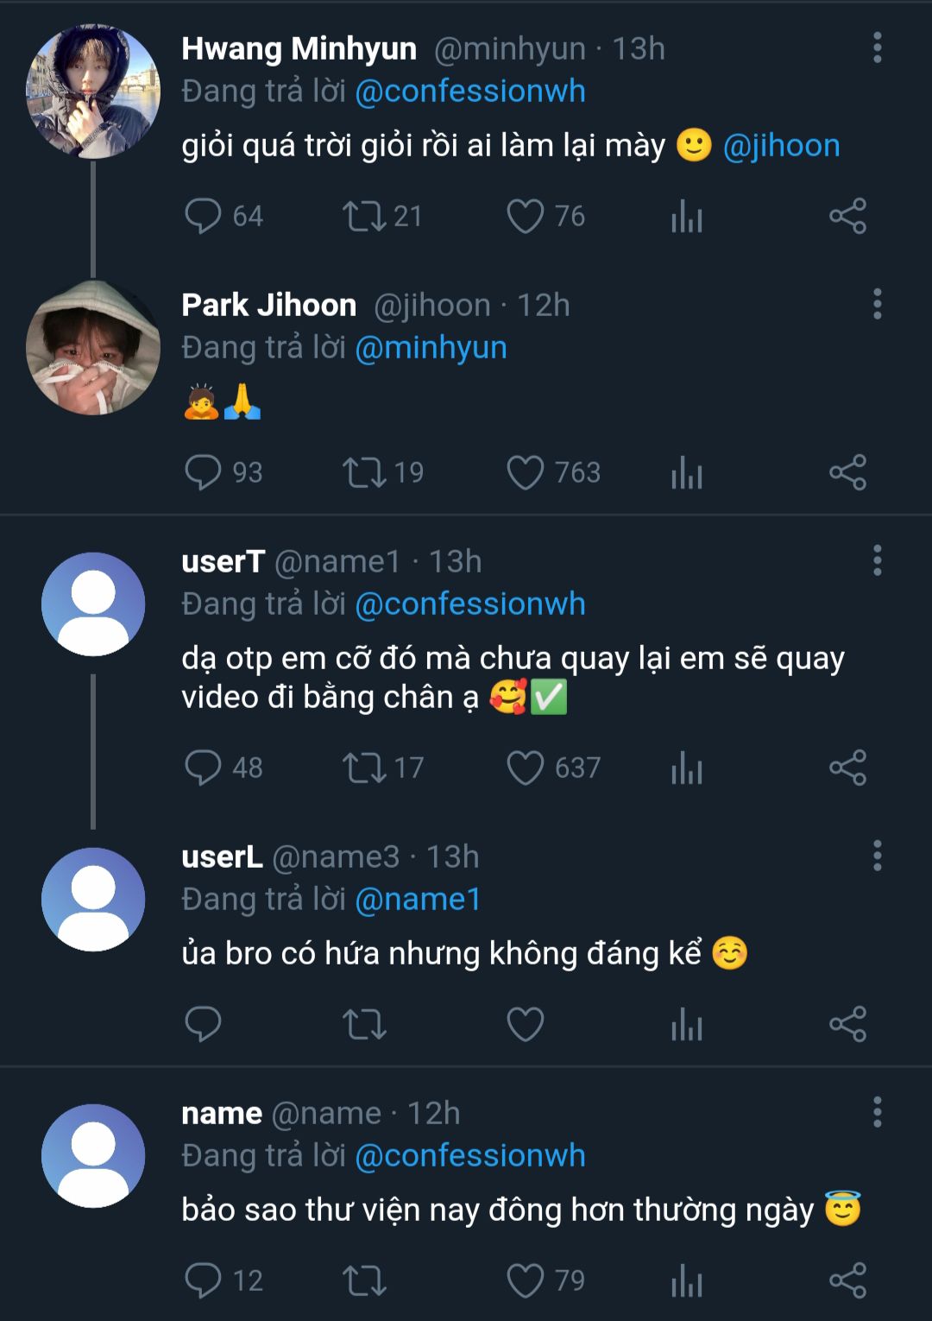The width and height of the screenshot is (932, 1321).
Task: Retweet Hwang Minhyun's reply
Action: 364,217
